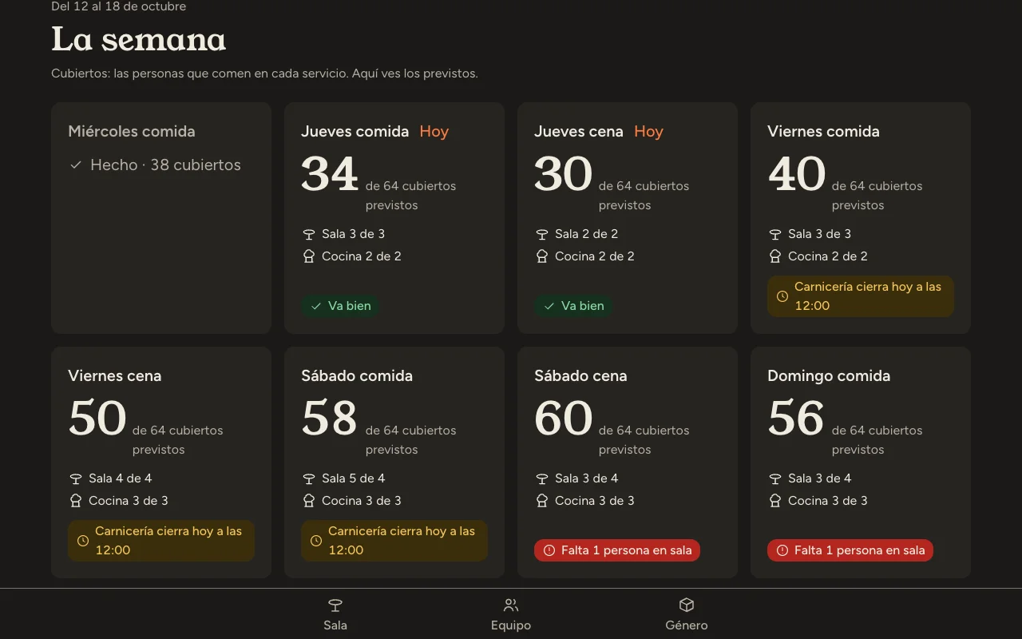Open the Miércoles comida card
Screen dimensions: 1022x639
pos(161,218)
